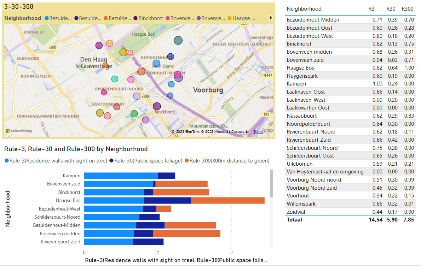Screen dimensions: 421x266
Task: Select the light blue Kampen bar segment
Action: pos(120,176)
